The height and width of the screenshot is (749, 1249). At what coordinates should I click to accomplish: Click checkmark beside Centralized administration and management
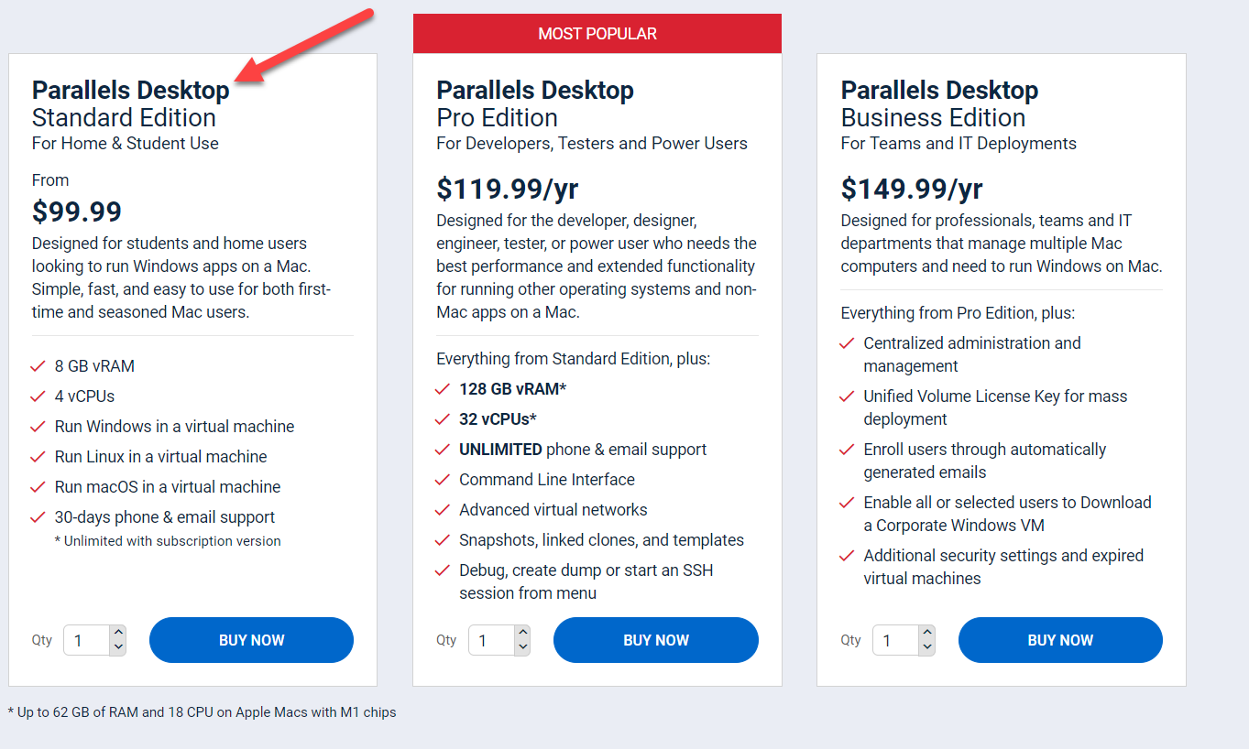(847, 343)
